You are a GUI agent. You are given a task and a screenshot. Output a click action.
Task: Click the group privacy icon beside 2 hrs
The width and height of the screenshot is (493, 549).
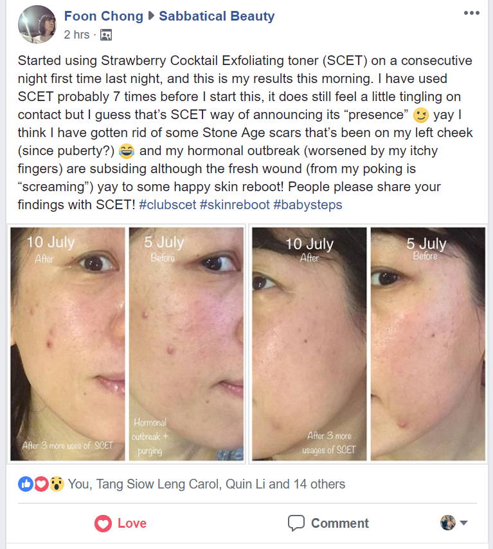click(106, 35)
